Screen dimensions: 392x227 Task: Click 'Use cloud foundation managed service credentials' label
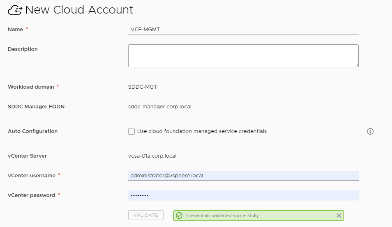[202, 131]
